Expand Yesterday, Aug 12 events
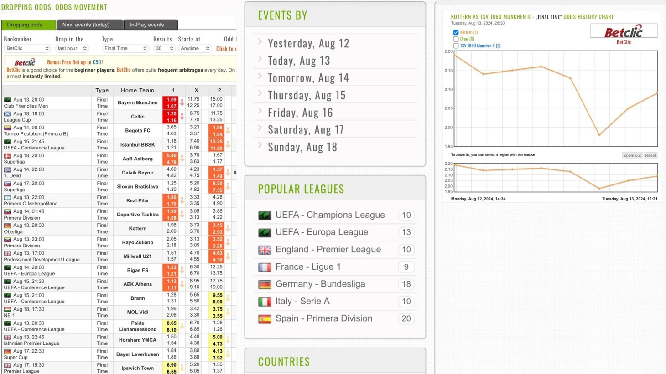Screen dimensions: 666x374 308,43
